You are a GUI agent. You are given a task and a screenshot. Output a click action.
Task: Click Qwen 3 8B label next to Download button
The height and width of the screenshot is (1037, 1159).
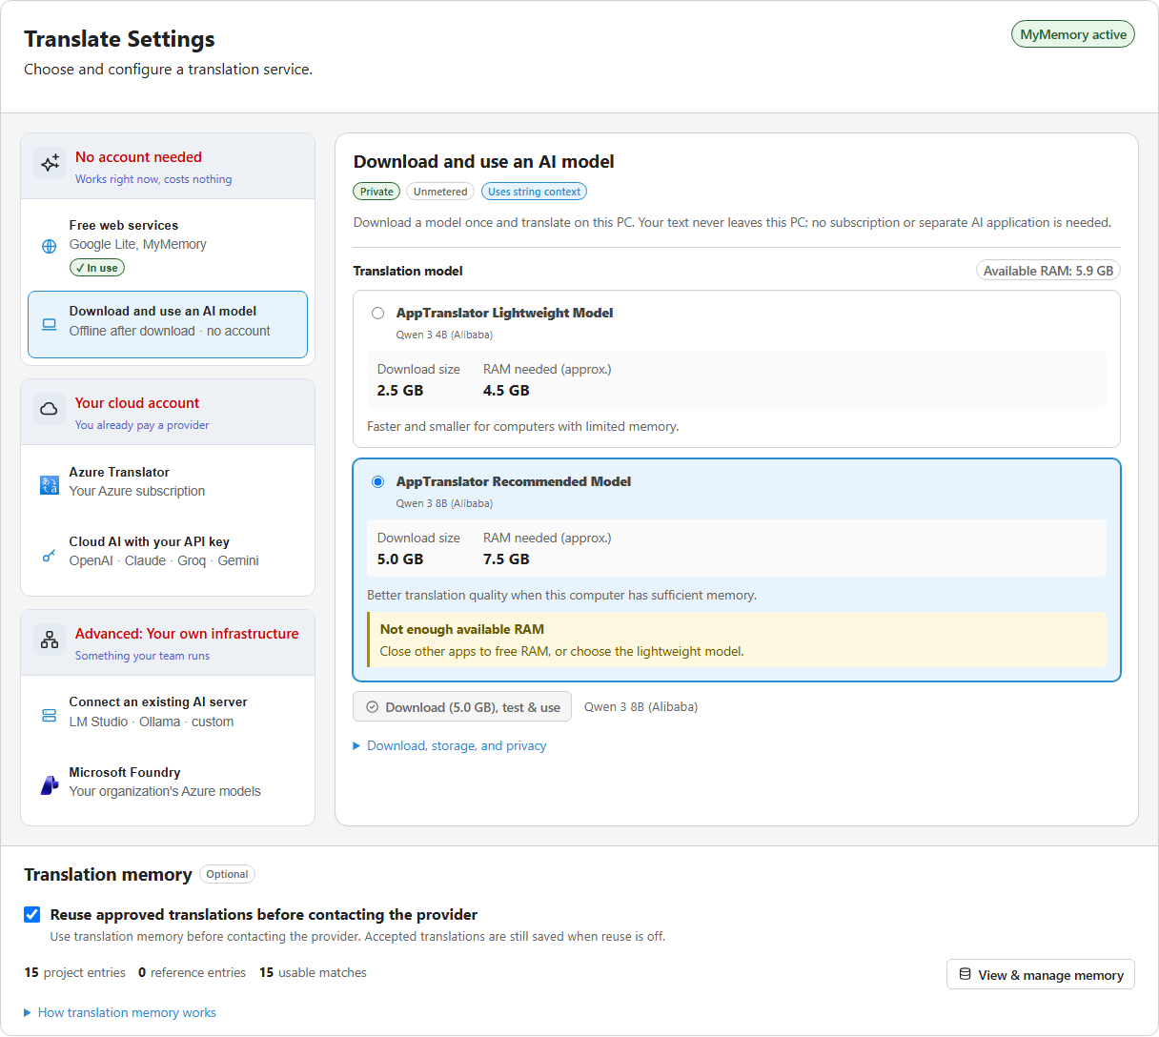[x=640, y=706]
